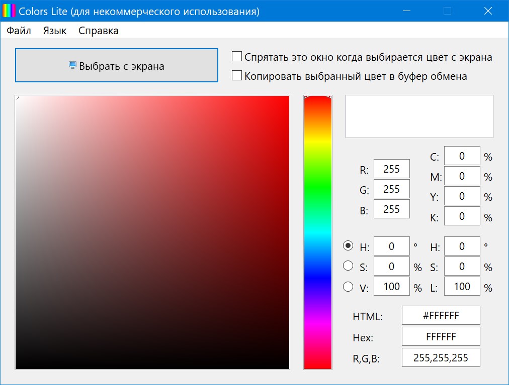
Task: Select the Hex field showing FFFFFF
Action: point(441,336)
